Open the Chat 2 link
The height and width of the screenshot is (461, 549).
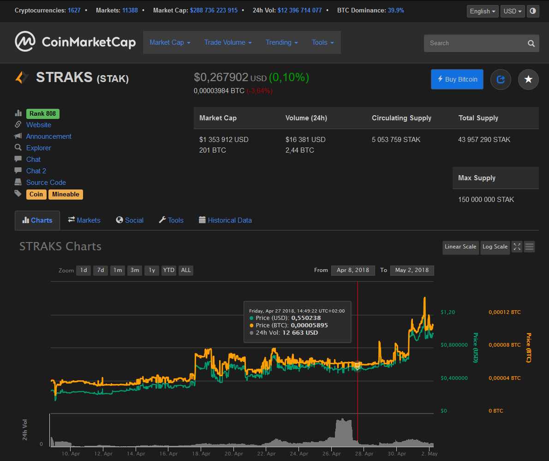[36, 171]
